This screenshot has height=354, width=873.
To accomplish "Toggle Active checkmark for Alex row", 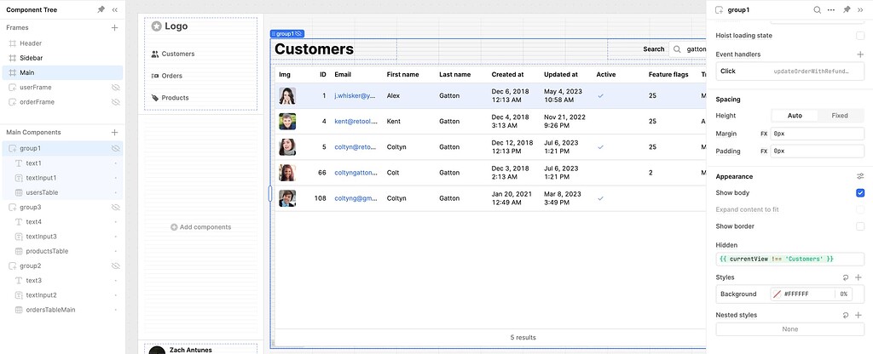I will point(600,95).
